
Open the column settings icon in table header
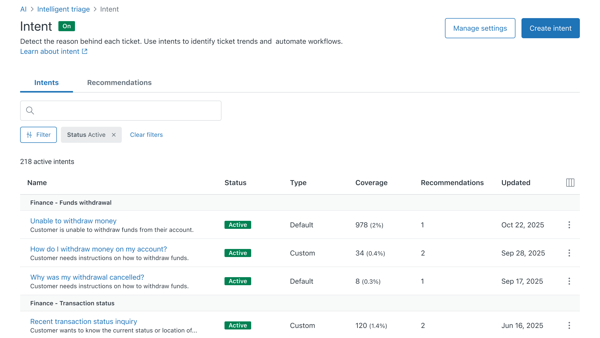pos(570,183)
